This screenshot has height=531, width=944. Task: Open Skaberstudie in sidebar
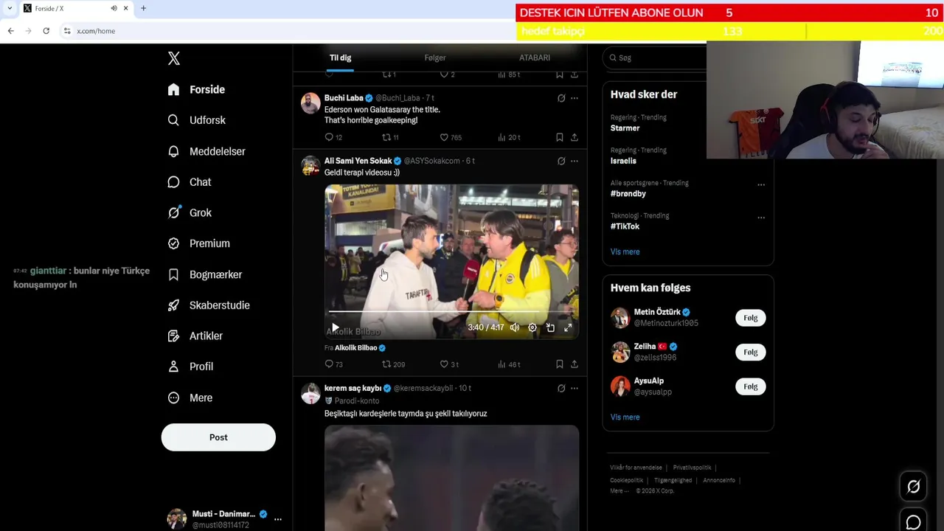[x=208, y=305]
